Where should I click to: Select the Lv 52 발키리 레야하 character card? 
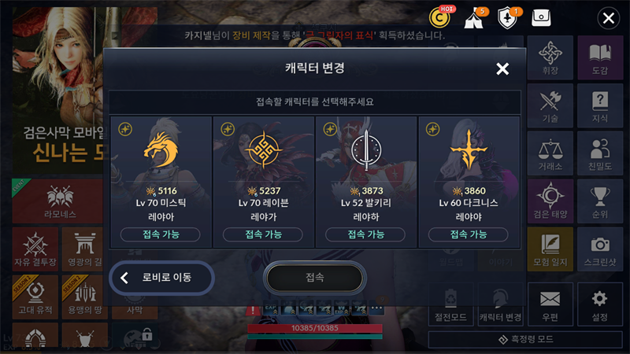(x=366, y=182)
